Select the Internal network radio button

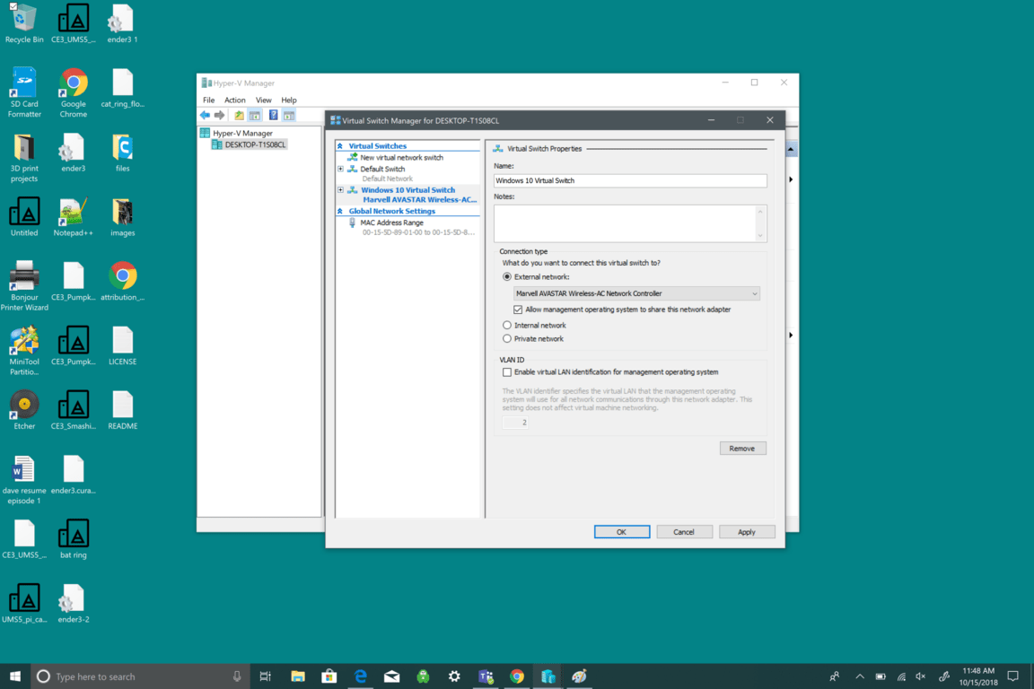coord(507,326)
